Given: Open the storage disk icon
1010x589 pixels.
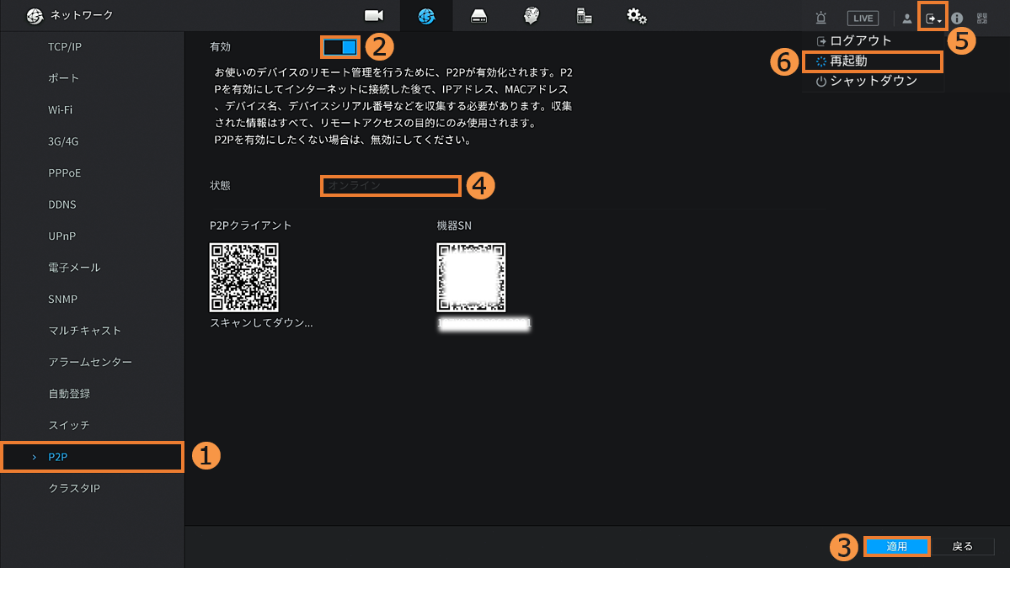Looking at the screenshot, I should click(478, 16).
